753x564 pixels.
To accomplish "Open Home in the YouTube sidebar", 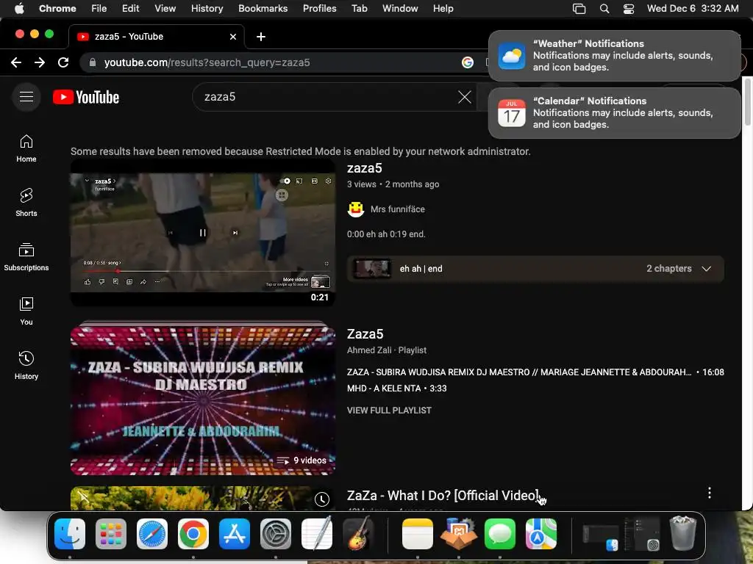I will click(26, 148).
